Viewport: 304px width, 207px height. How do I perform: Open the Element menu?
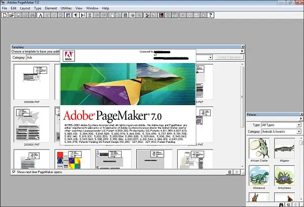pos(51,8)
